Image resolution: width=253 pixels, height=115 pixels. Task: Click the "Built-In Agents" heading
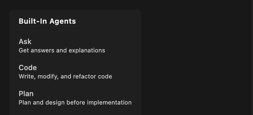(47, 21)
